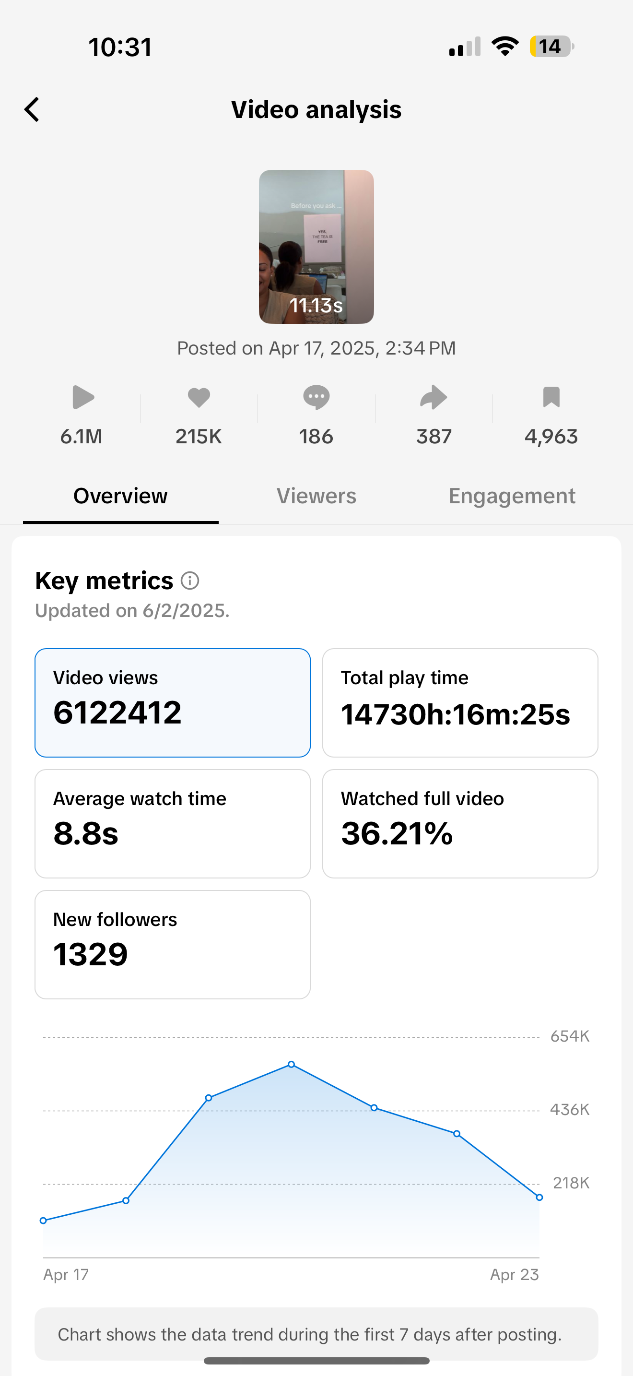
Task: Select the Video views metric card
Action: point(172,702)
